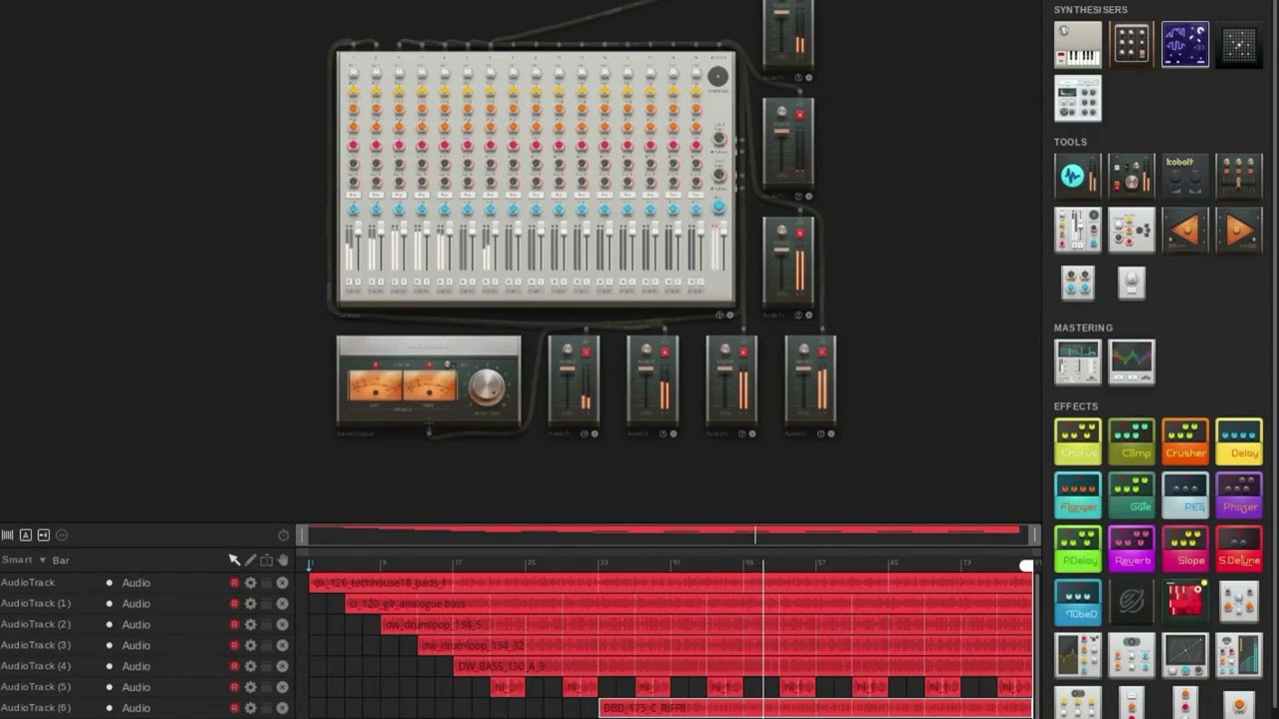Switch to the piano-roll bars view icon
The width and height of the screenshot is (1279, 719).
[x=8, y=535]
